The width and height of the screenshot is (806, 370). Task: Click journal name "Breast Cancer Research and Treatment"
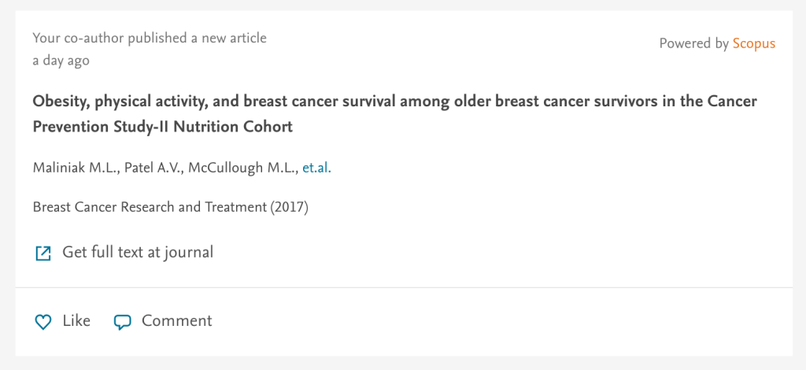point(150,207)
